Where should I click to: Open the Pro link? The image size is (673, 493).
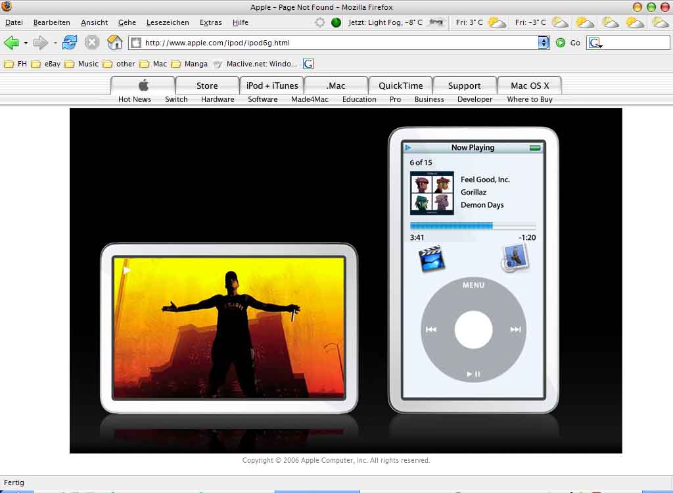click(x=395, y=99)
